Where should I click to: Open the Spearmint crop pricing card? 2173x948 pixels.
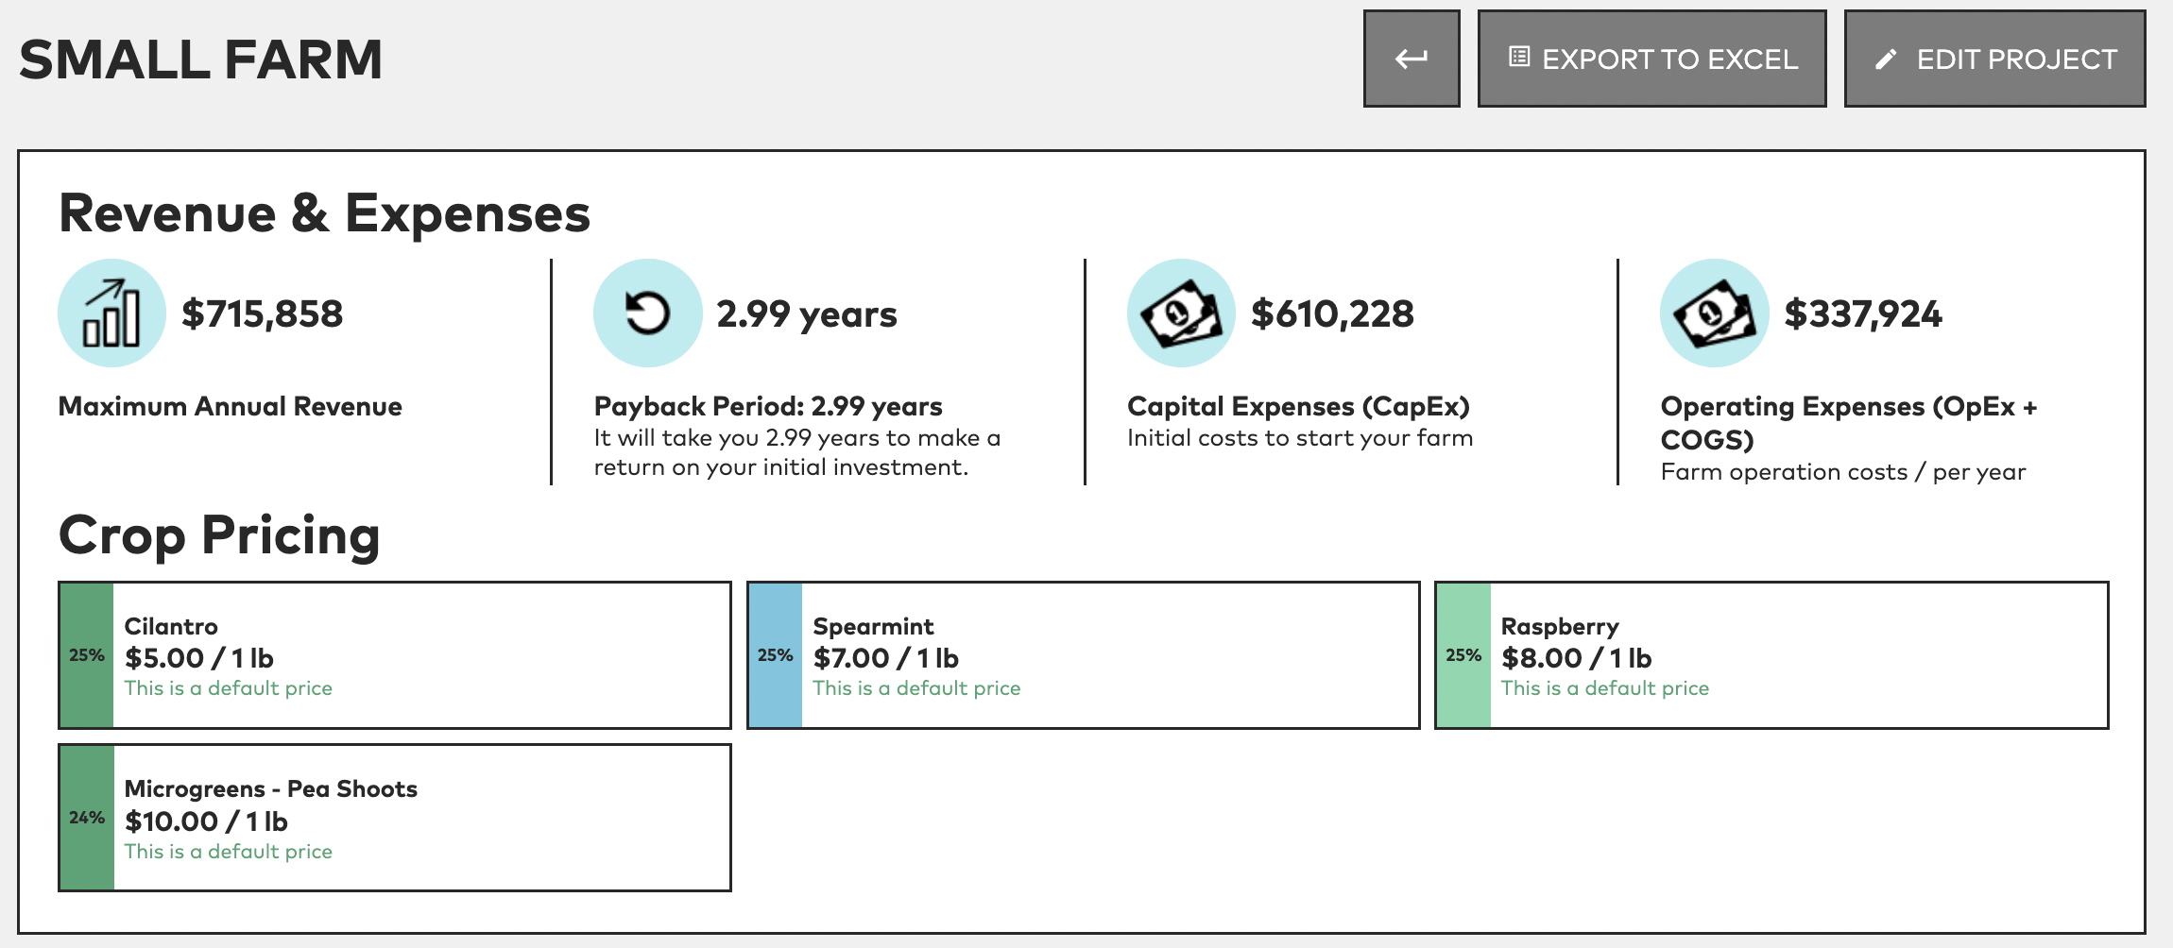[1084, 655]
